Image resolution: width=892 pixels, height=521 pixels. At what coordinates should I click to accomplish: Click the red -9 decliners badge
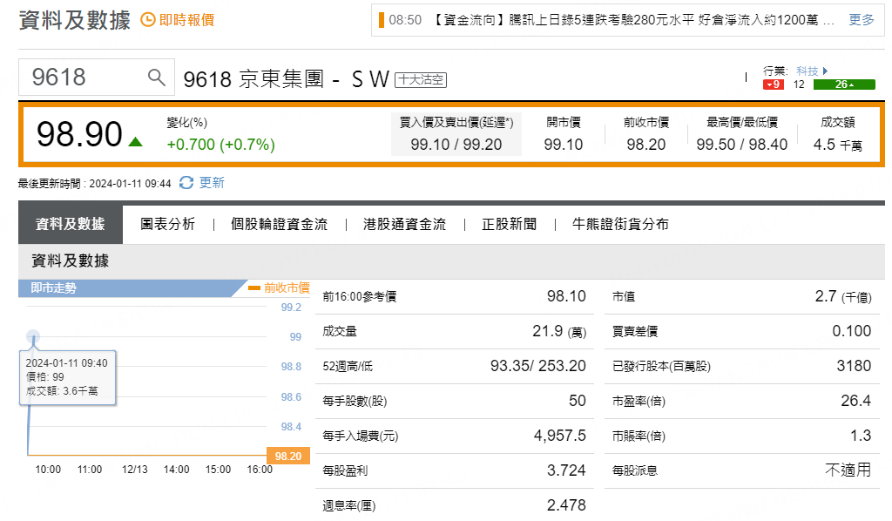tap(774, 85)
